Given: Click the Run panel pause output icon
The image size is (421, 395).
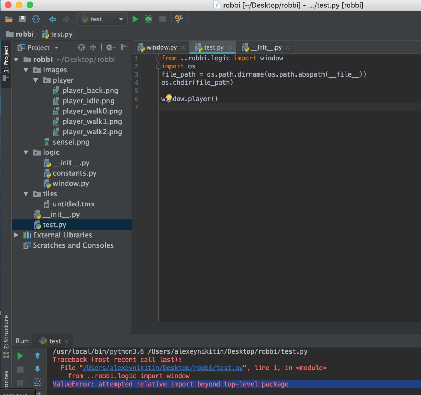Looking at the screenshot, I should point(20,383).
